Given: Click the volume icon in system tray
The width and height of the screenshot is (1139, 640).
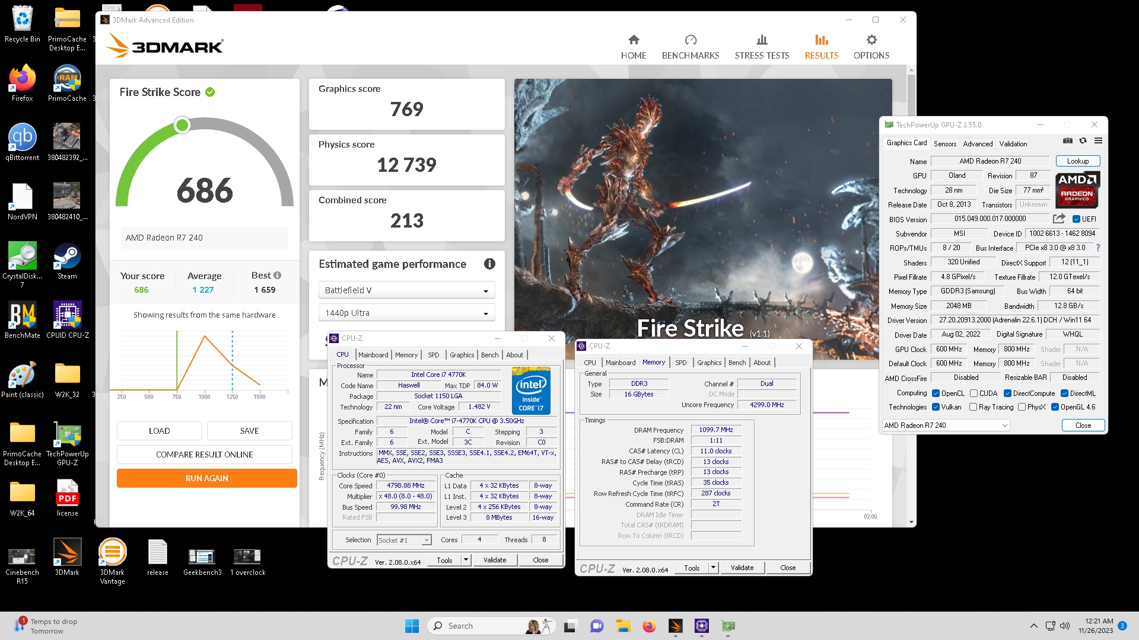Looking at the screenshot, I should pos(1065,626).
